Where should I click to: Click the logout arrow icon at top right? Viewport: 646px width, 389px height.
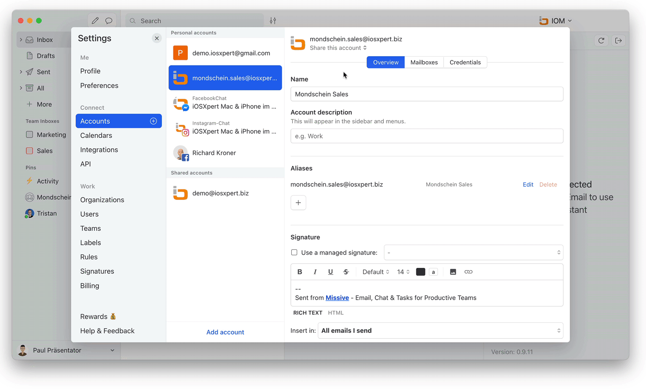(x=618, y=41)
